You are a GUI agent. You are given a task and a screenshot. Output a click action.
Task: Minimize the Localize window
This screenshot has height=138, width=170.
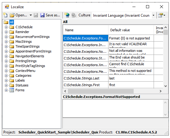(x=134, y=7)
